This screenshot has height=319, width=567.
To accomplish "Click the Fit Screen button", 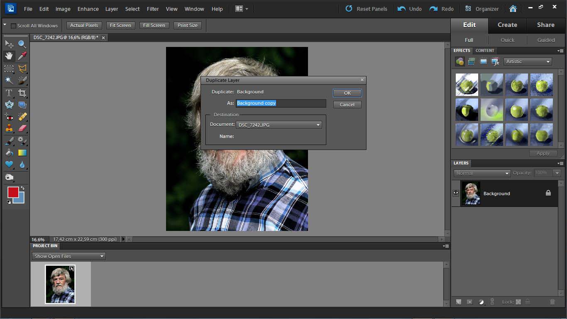I will 120,25.
